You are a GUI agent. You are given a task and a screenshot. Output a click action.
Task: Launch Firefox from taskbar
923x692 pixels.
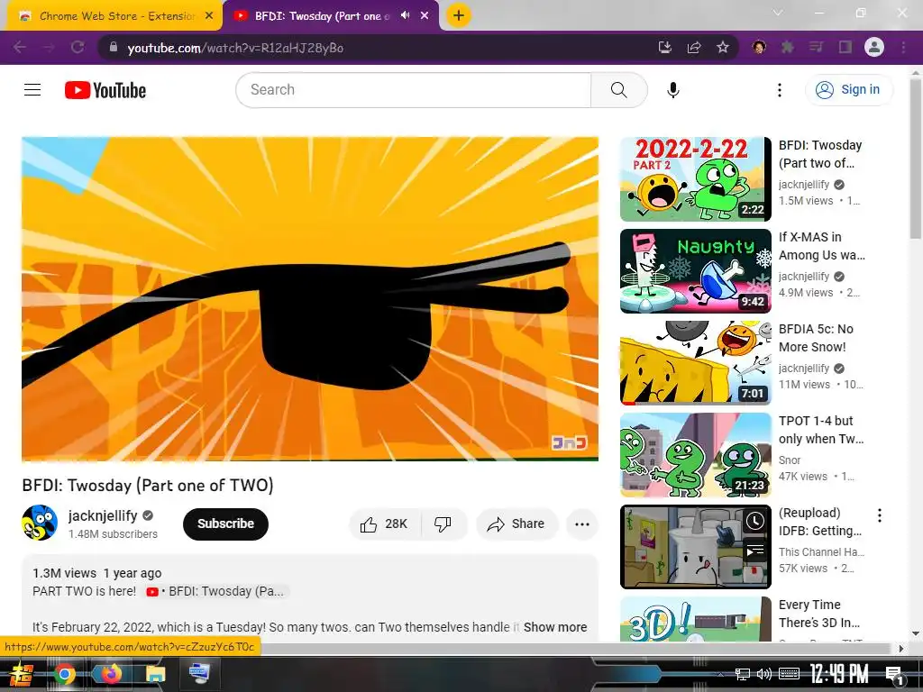(x=109, y=674)
